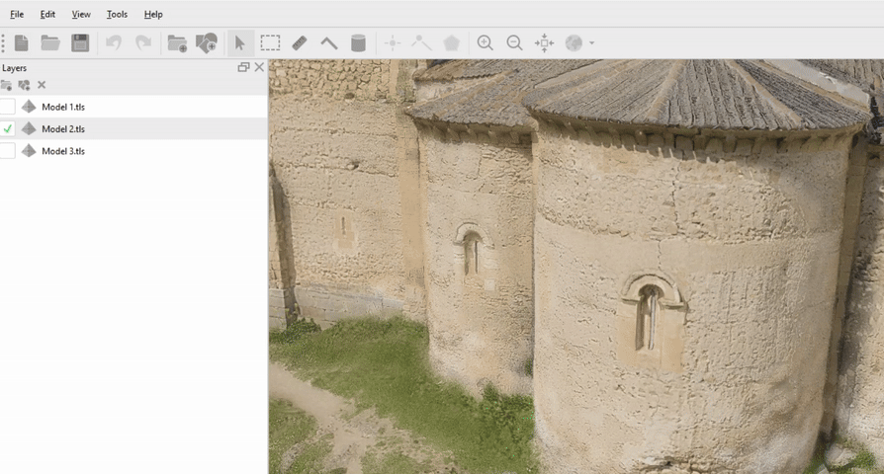Screen dimensions: 884x474
Task: Activate the dashed rectangle selection tool
Action: (270, 42)
